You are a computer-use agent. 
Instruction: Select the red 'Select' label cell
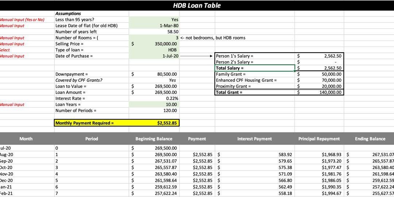[27, 50]
